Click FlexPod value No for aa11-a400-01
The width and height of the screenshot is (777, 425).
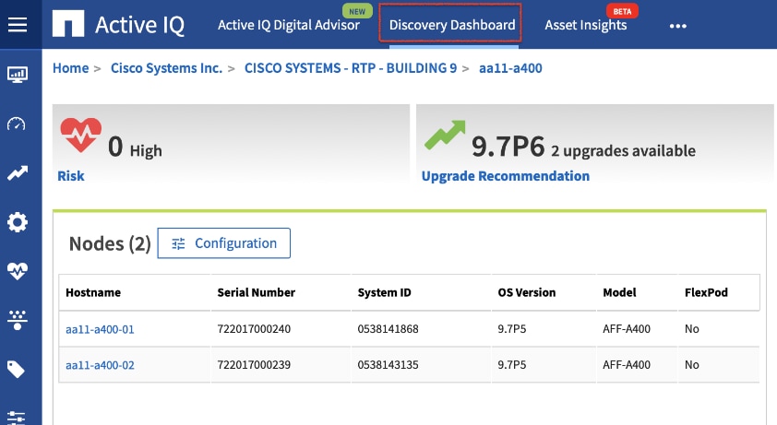tap(692, 329)
